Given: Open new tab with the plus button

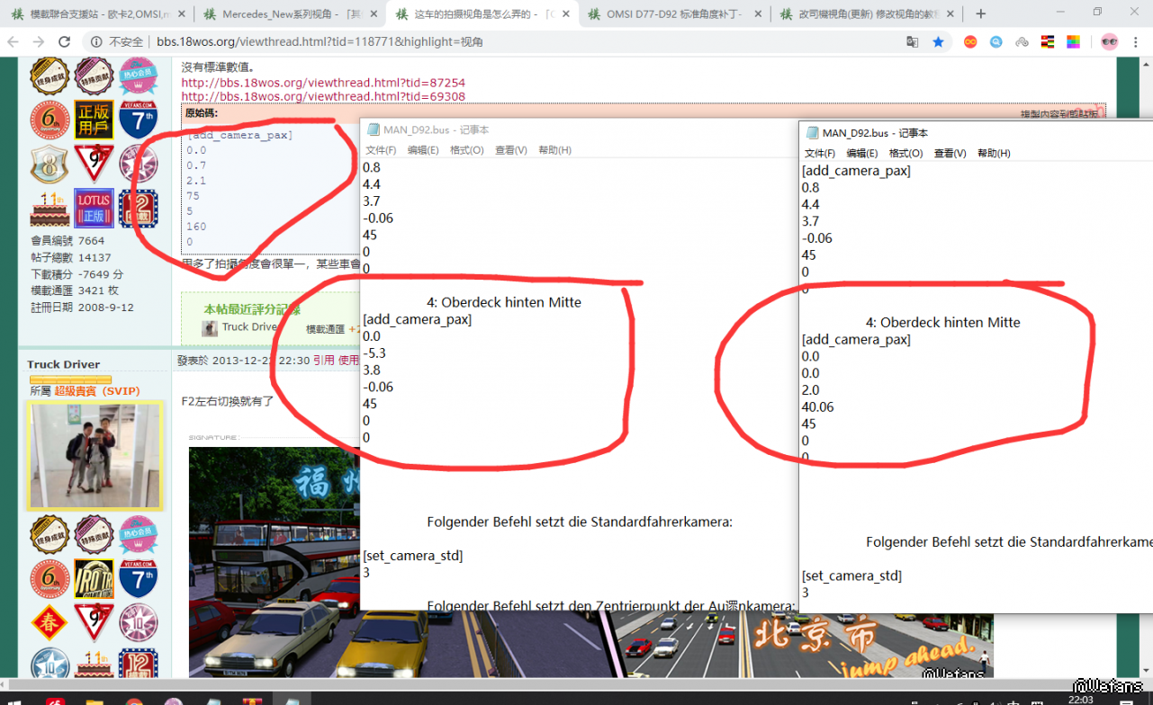Looking at the screenshot, I should tap(981, 13).
